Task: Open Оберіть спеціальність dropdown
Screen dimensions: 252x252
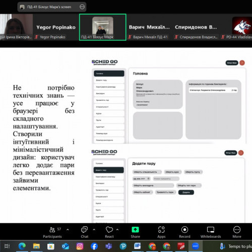Action: coord(147,172)
